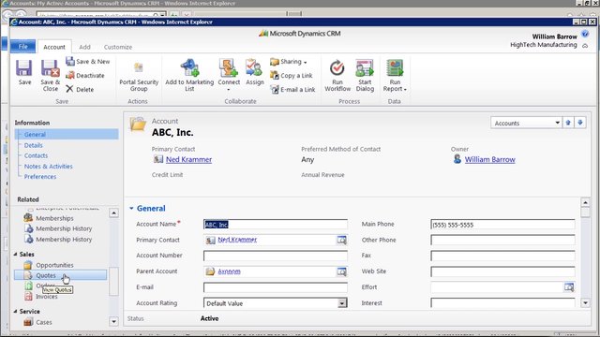The height and width of the screenshot is (337, 600).
Task: Go to next record down arrow
Action: [x=580, y=123]
